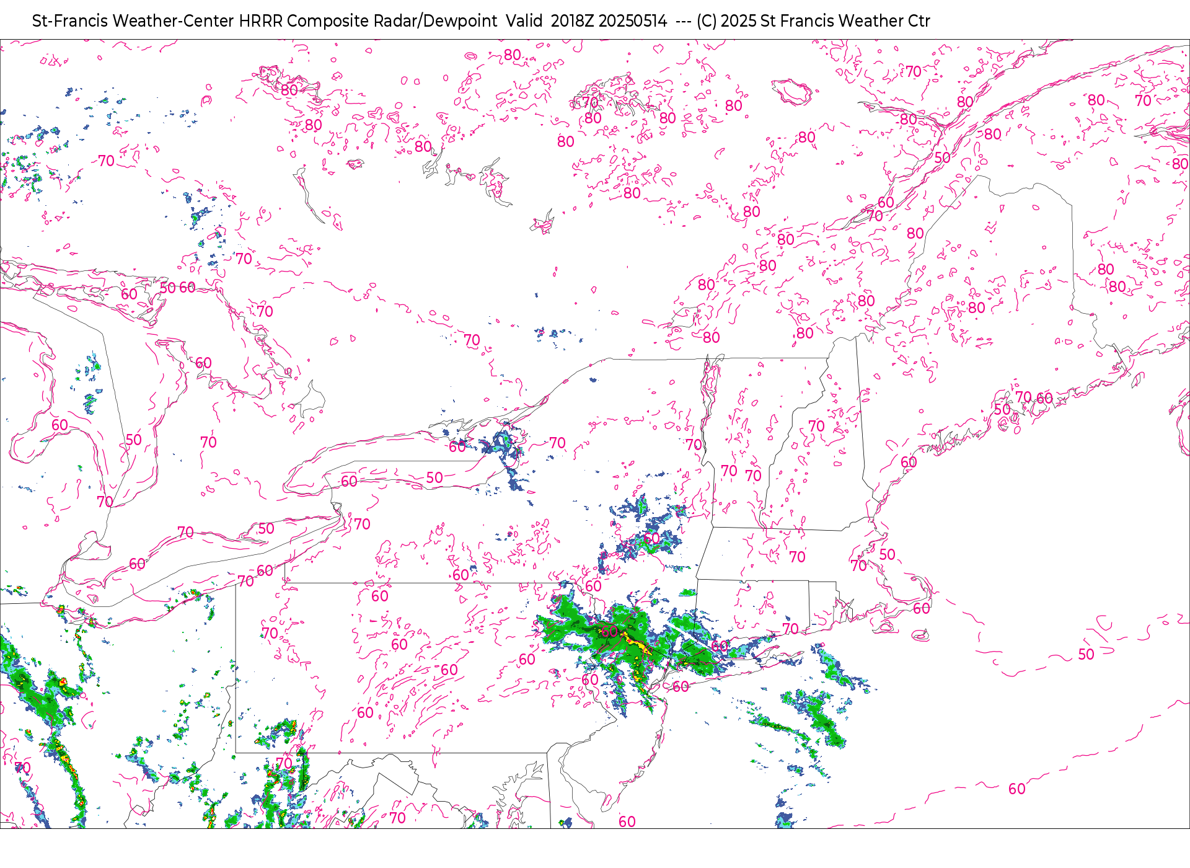Click the "50" contour label inside Lake Erie
Image resolution: width=1190 pixels, height=868 pixels.
click(266, 528)
